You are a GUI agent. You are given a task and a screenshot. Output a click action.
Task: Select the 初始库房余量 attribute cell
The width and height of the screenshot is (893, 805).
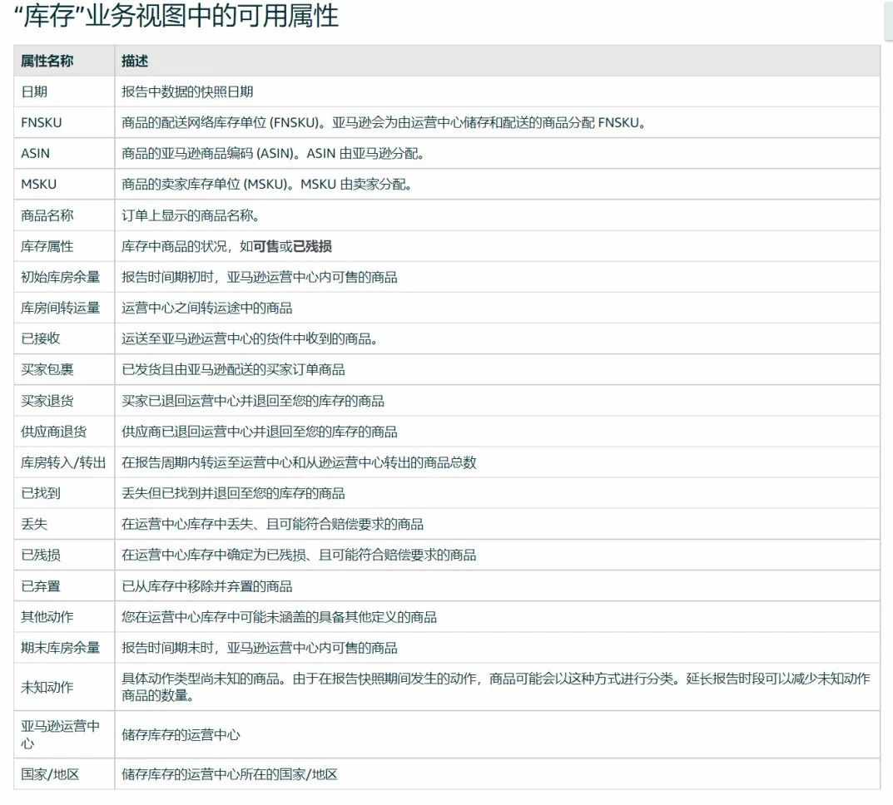[x=64, y=277]
